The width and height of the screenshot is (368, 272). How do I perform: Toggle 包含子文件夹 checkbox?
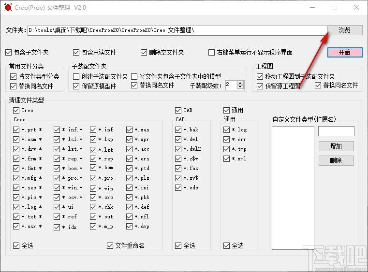coord(8,52)
